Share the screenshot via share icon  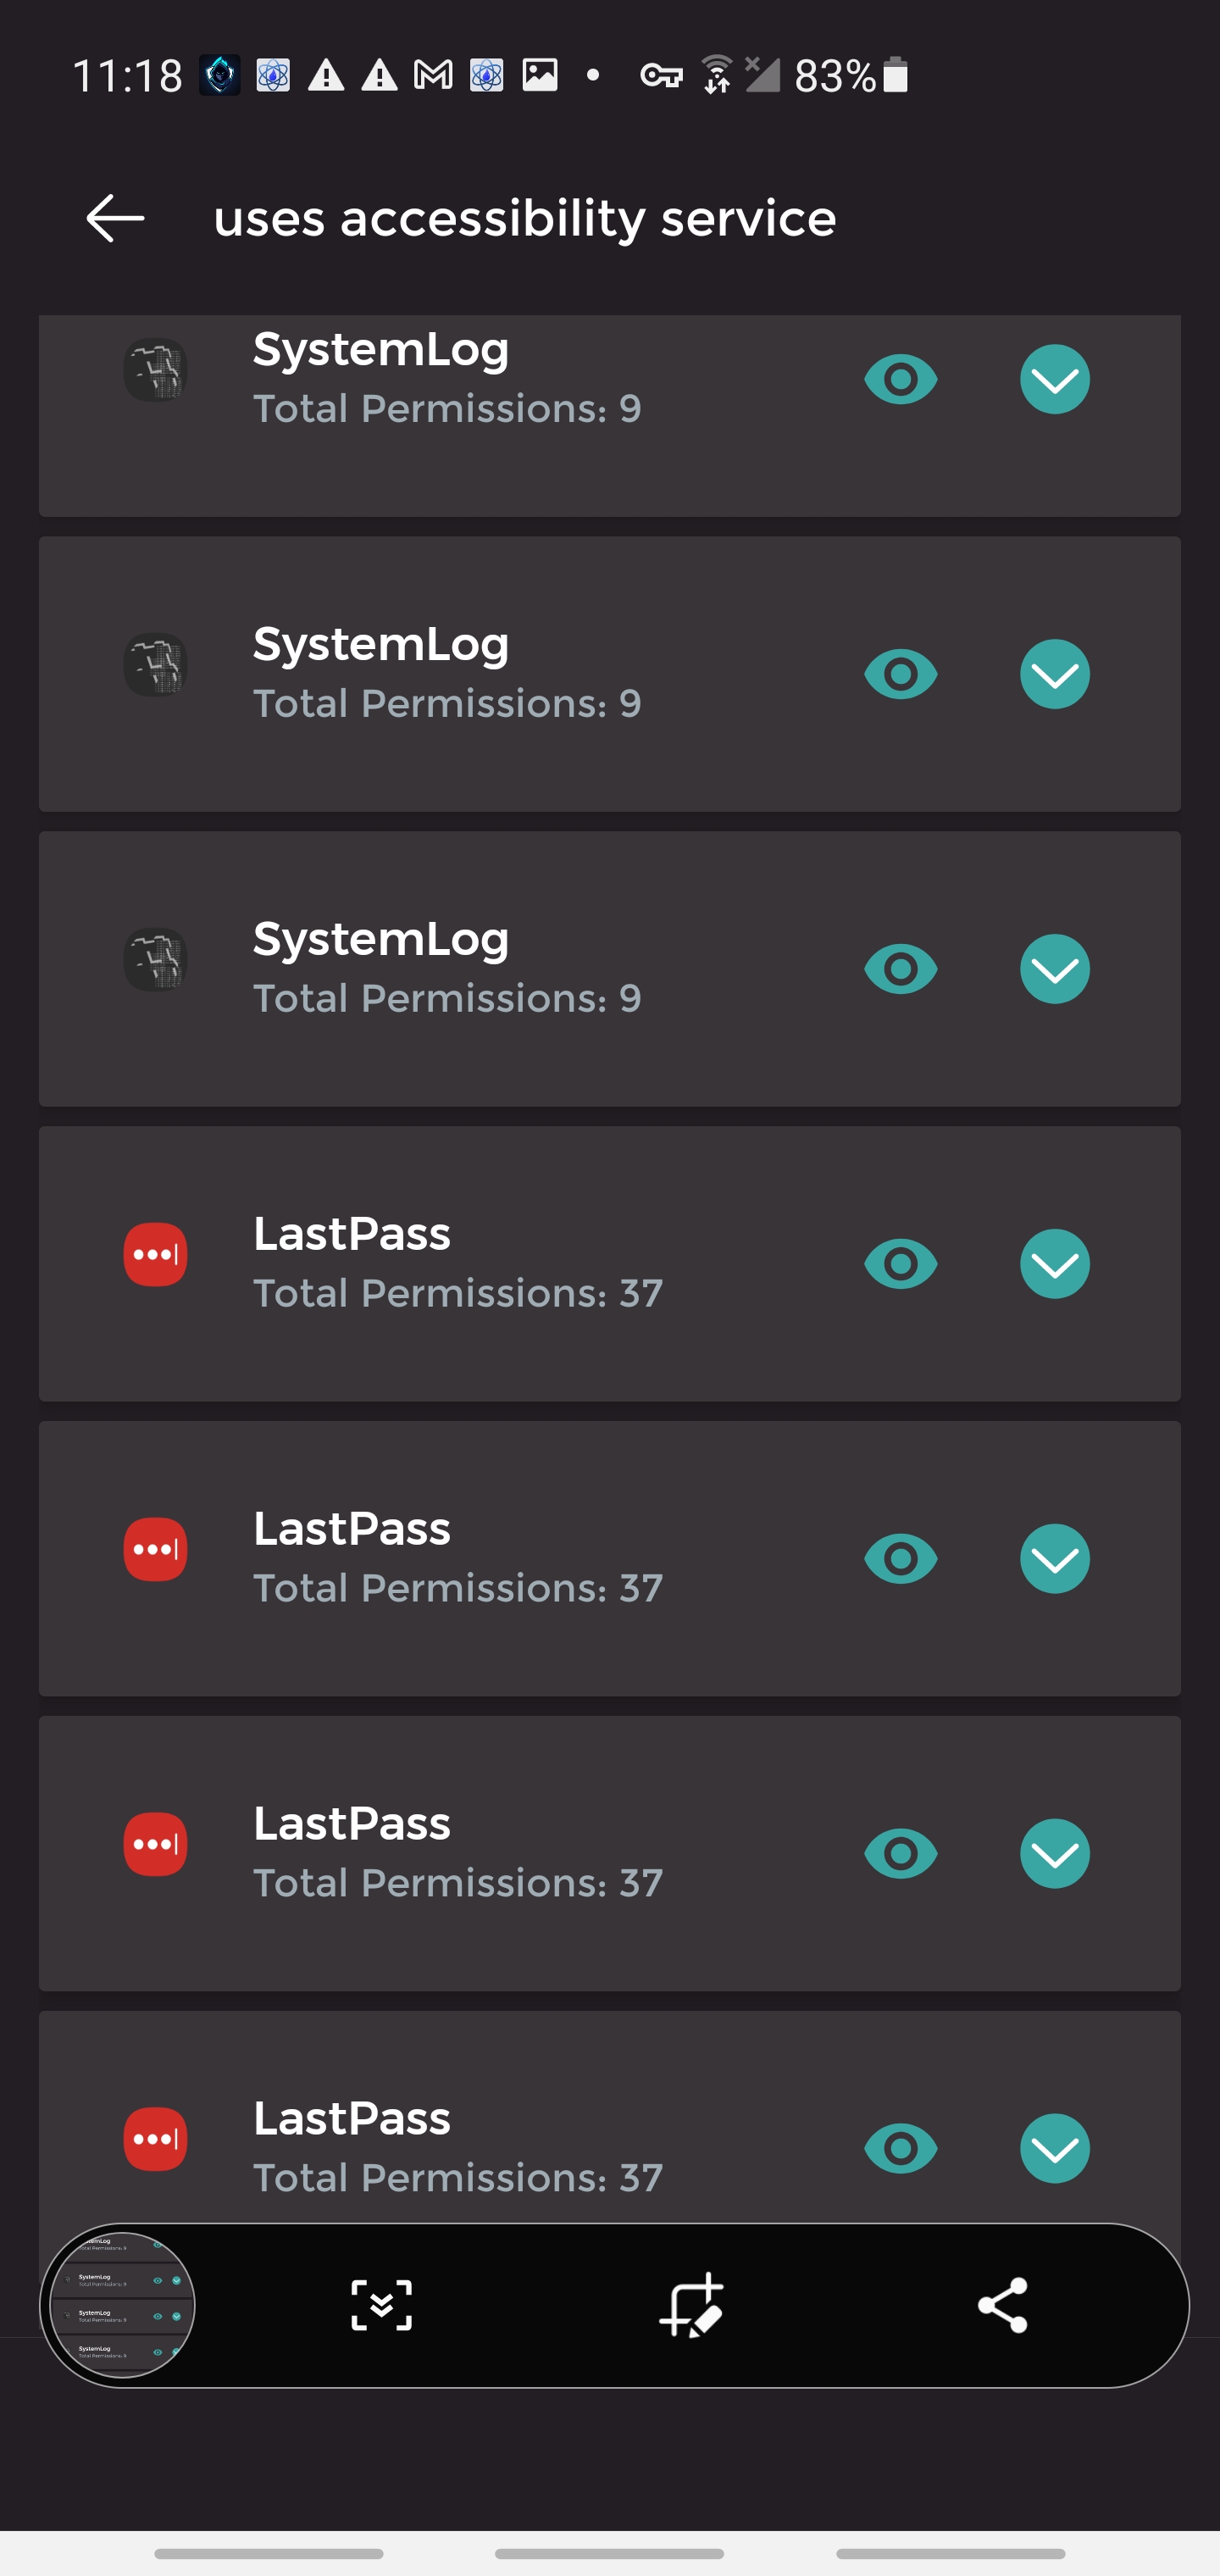[x=1002, y=2305]
